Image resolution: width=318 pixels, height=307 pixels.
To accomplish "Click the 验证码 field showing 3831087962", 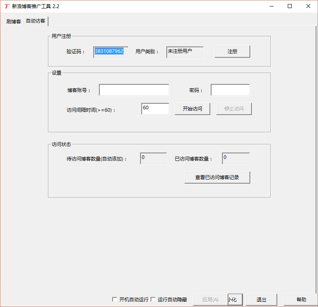I will pyautogui.click(x=111, y=52).
